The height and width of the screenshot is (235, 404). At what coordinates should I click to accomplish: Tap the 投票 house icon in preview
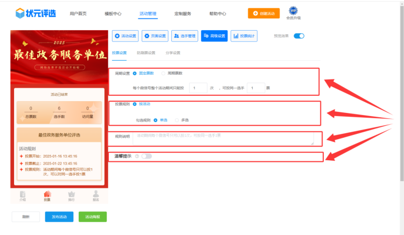click(x=47, y=195)
